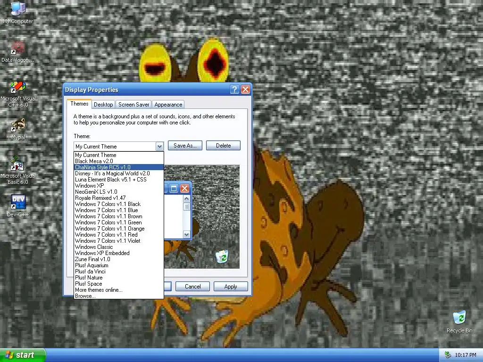This screenshot has width=483, height=362.
Task: Select Windows 7 Colors v1.1 Green
Action: point(118,223)
